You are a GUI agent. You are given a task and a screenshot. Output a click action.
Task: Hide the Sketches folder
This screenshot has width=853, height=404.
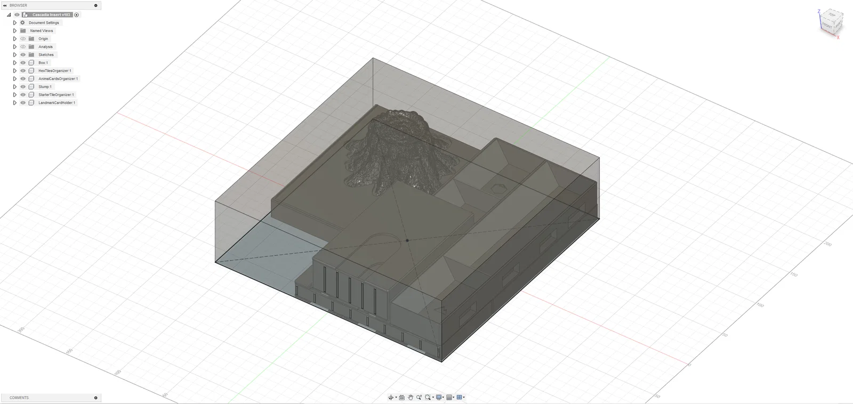point(23,55)
